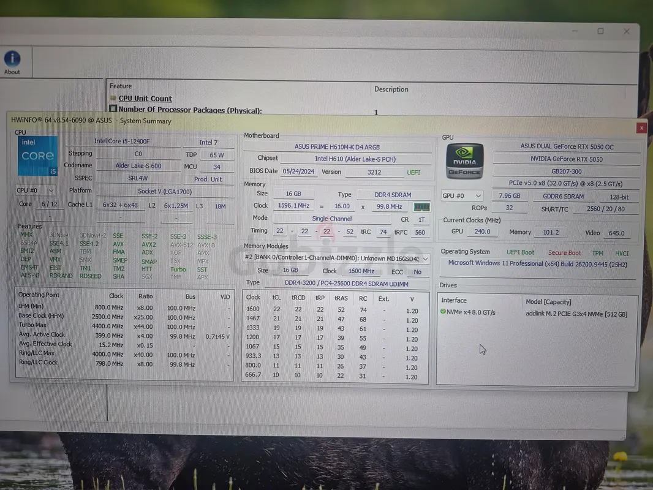This screenshot has width=653, height=490.
Task: Click the GB207-300 GPU codename field
Action: click(x=567, y=171)
